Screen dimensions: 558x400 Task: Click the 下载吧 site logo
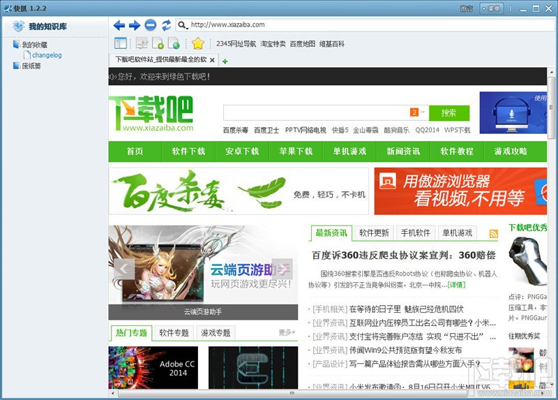[151, 113]
